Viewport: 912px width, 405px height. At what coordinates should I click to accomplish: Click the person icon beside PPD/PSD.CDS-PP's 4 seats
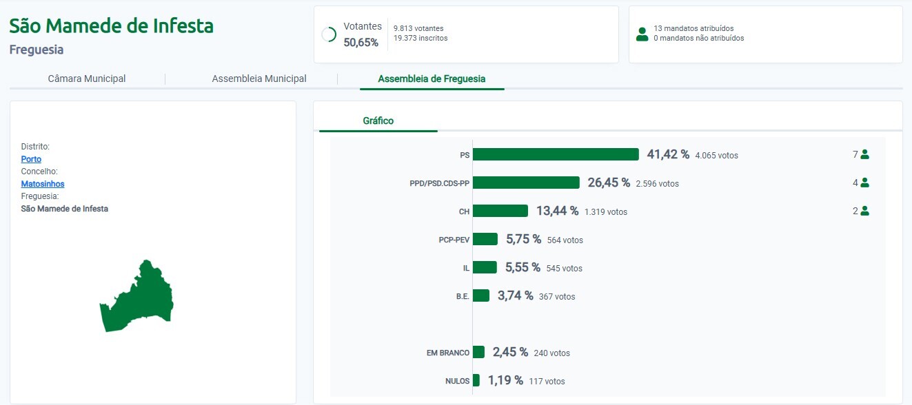(864, 183)
